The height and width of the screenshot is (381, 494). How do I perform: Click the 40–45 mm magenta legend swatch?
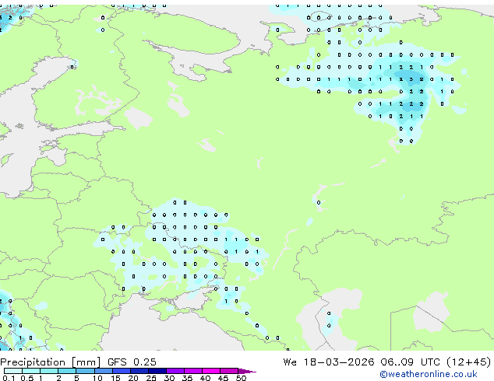[x=211, y=371]
